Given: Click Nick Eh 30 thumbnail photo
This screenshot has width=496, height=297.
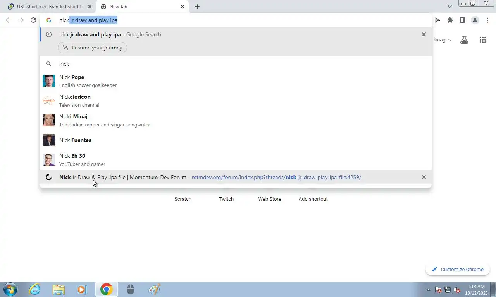Looking at the screenshot, I should point(49,160).
